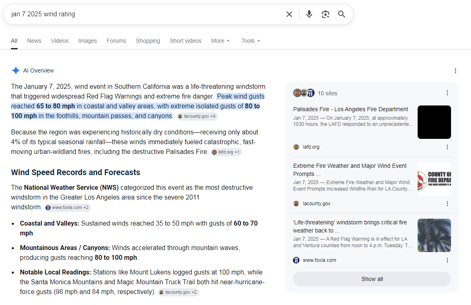Click 'National Weather Service (NWS)' bold text

tap(71, 188)
